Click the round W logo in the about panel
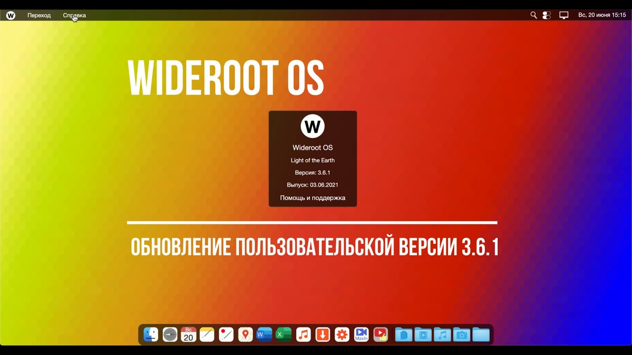The height and width of the screenshot is (355, 632). pos(313,126)
